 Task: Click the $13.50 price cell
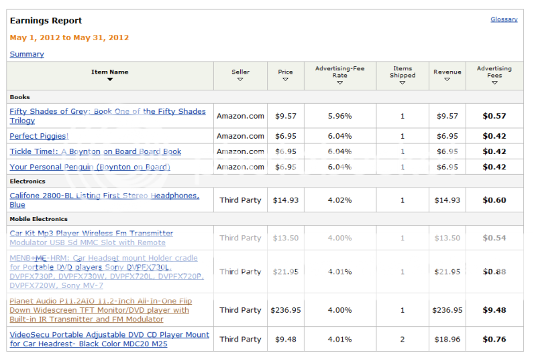click(x=285, y=238)
